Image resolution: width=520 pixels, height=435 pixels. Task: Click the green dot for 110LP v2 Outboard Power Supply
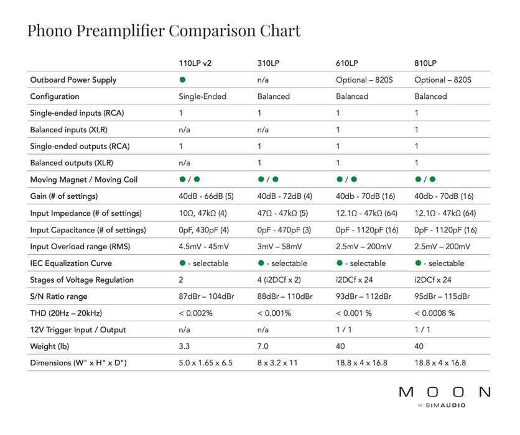pos(182,80)
